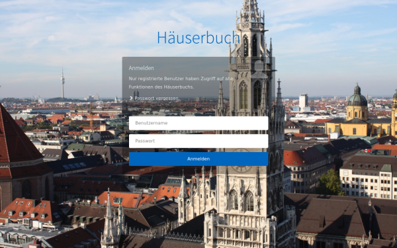Click the Häuserbuch title heading
This screenshot has width=397, height=248.
click(198, 38)
